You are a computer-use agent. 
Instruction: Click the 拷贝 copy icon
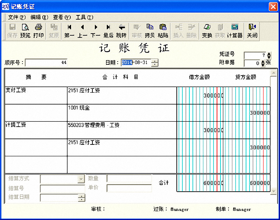tap(150, 31)
